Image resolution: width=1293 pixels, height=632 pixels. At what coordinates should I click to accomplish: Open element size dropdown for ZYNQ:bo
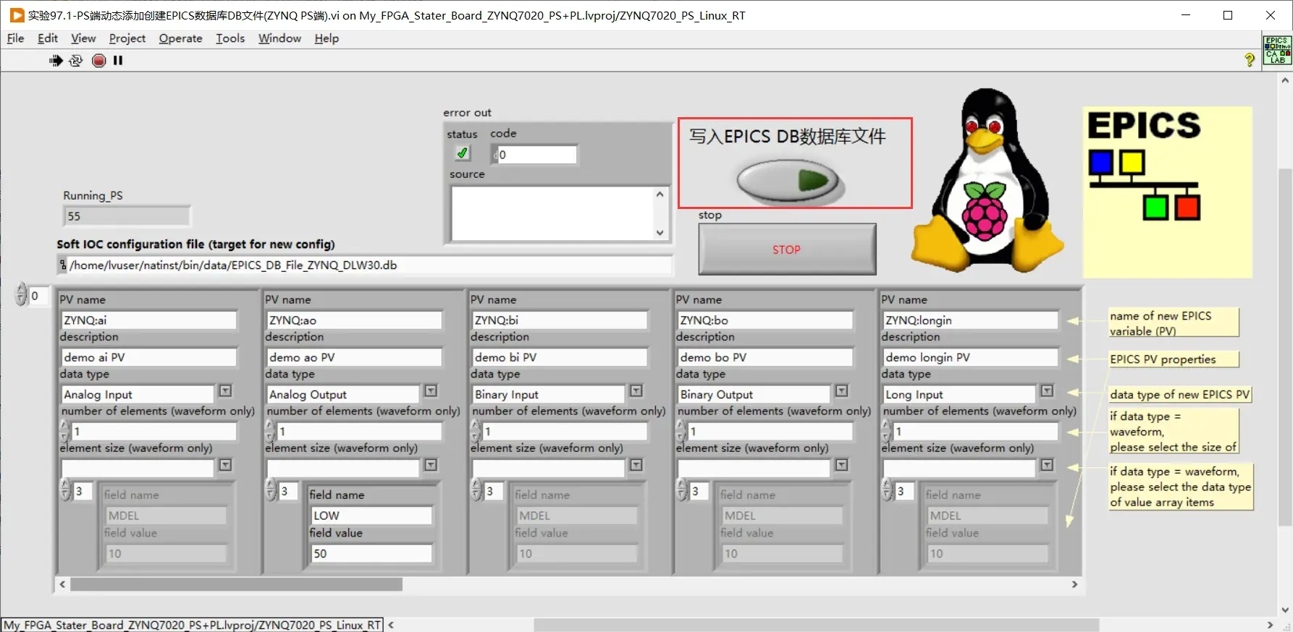(842, 465)
